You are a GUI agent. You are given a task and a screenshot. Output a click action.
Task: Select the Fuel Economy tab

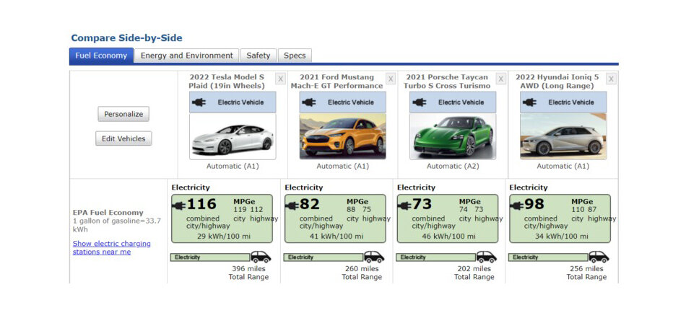[101, 56]
